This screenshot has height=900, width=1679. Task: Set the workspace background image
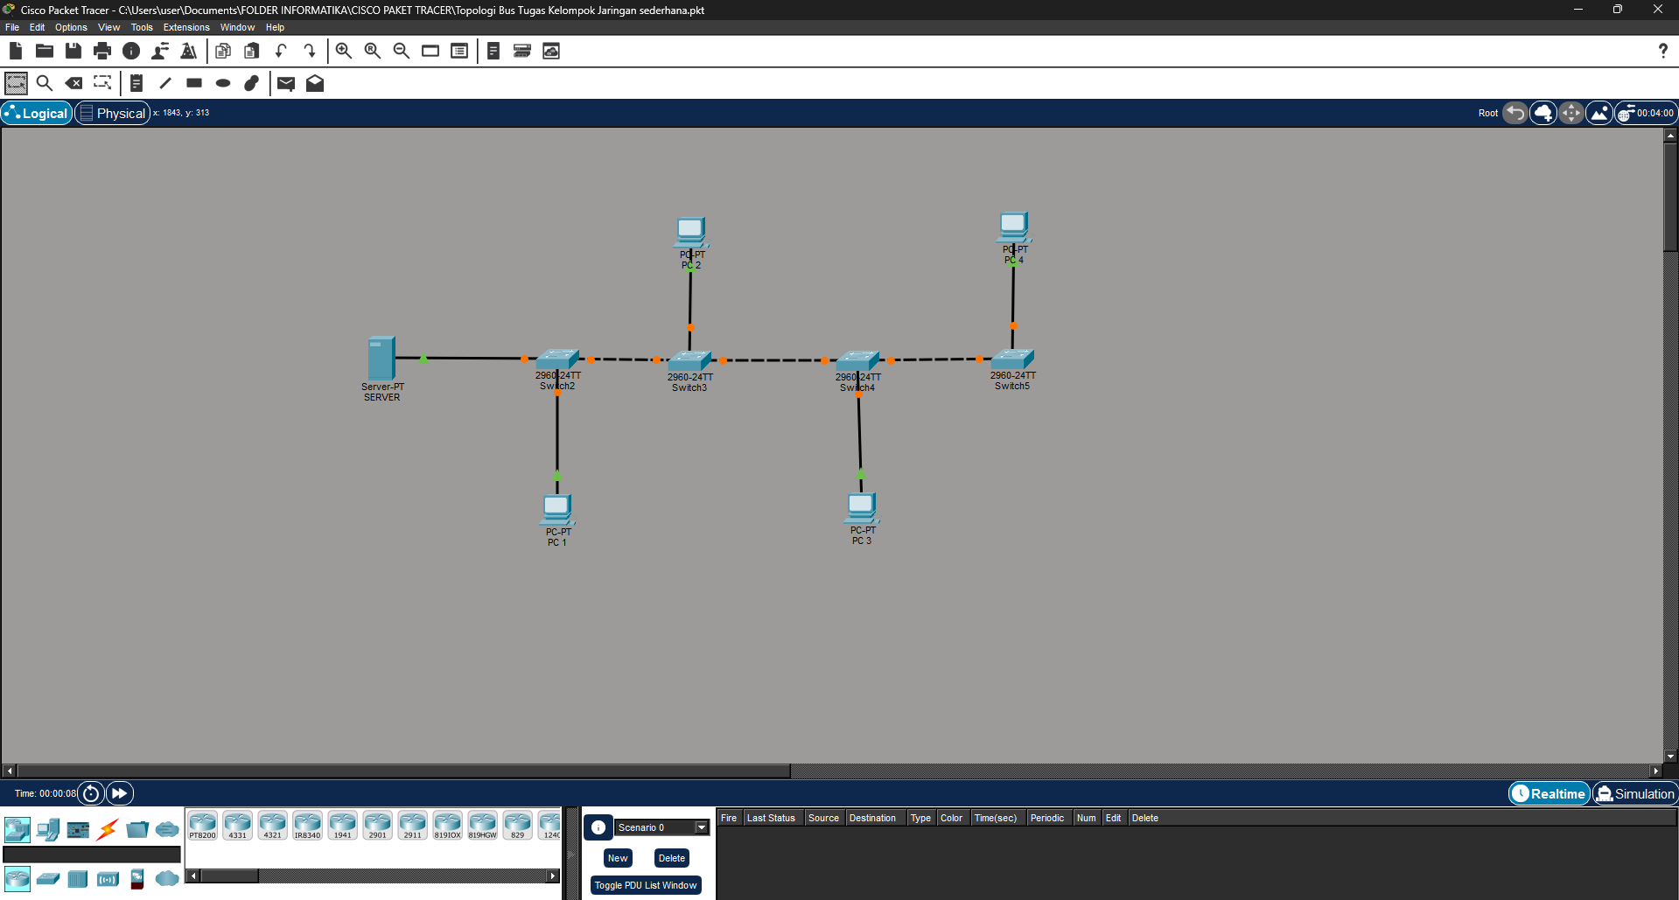coord(1599,113)
